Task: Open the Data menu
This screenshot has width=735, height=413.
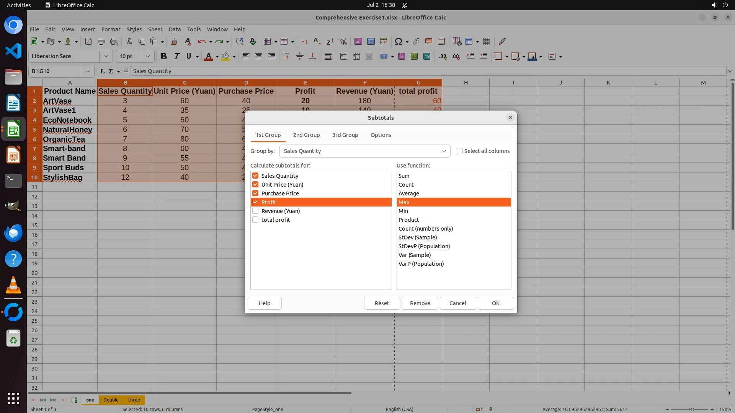Action: [175, 29]
